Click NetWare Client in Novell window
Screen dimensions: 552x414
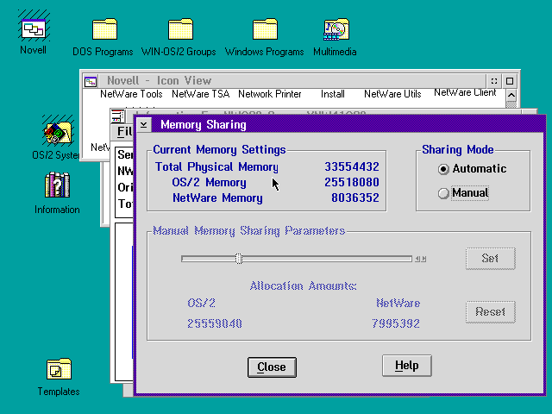pyautogui.click(x=465, y=92)
